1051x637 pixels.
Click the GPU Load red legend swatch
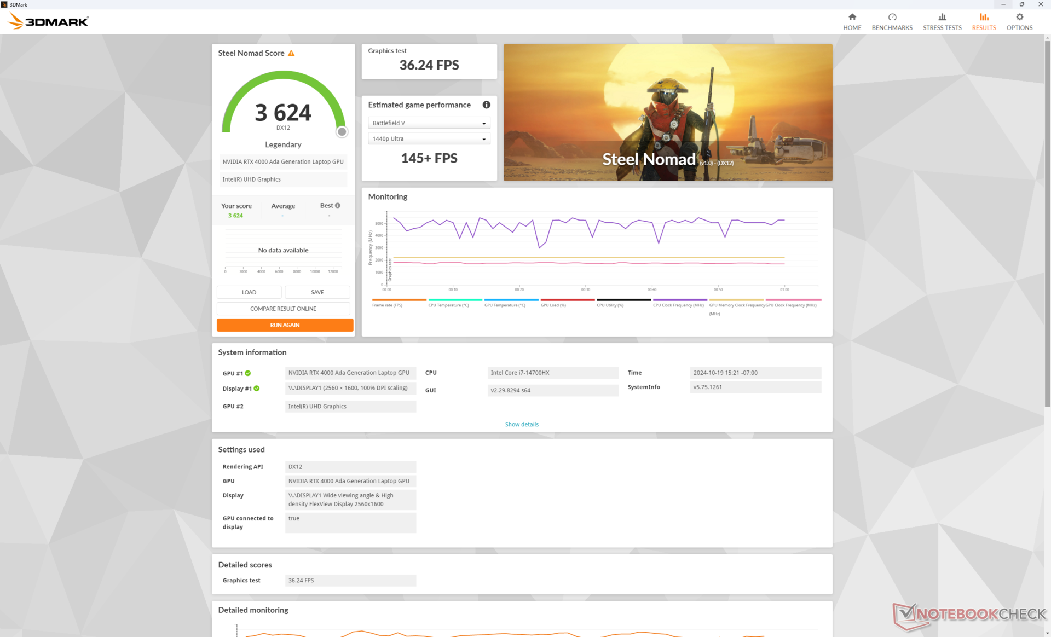(567, 300)
